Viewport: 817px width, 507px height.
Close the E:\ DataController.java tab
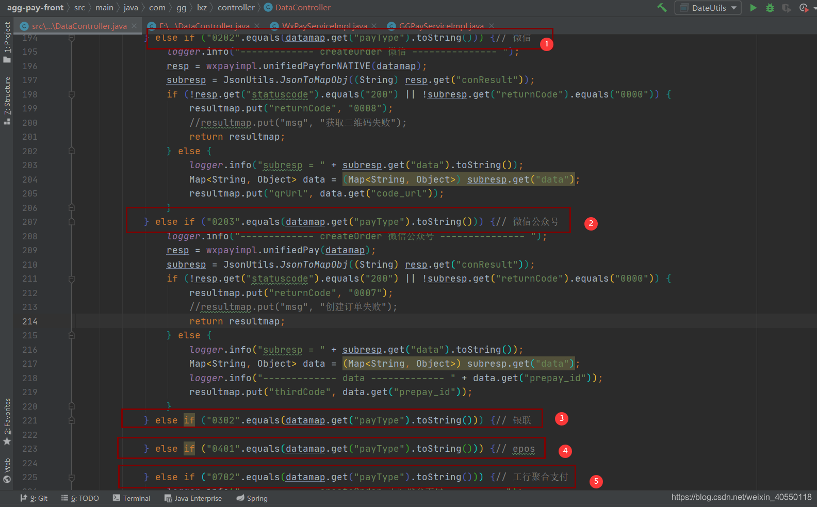click(x=257, y=26)
